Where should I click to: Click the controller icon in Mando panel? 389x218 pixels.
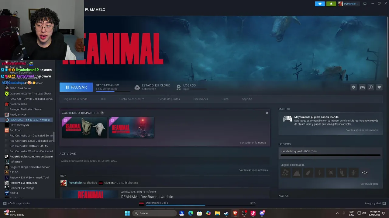coord(287,119)
